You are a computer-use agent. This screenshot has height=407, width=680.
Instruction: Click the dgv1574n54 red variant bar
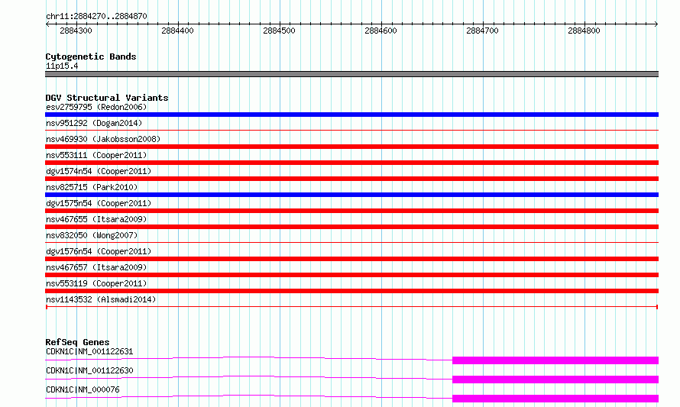(351, 179)
